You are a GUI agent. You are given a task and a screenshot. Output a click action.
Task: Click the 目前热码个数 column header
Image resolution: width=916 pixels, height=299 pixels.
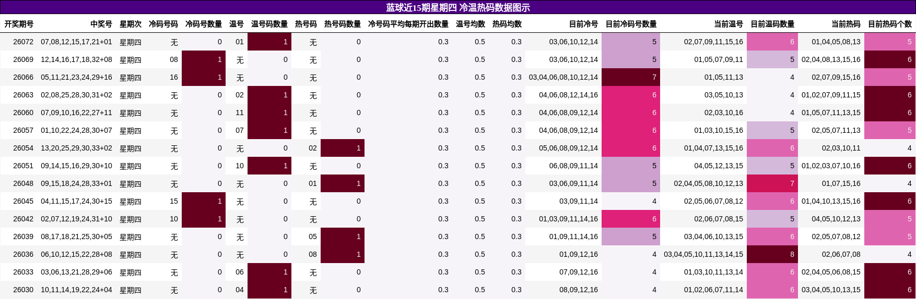pos(890,24)
